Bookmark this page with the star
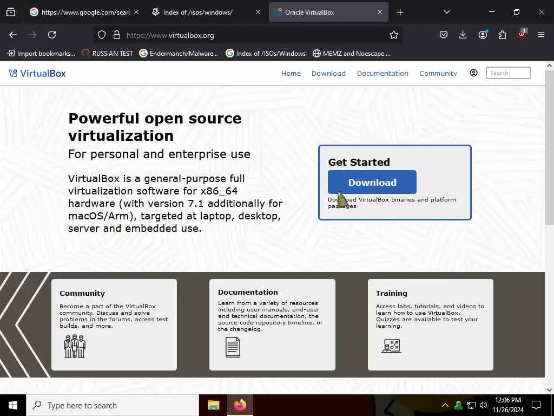554x416 pixels. 394,35
